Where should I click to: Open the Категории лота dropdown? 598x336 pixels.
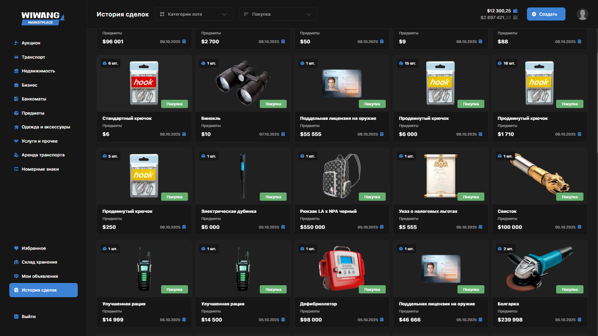[194, 14]
